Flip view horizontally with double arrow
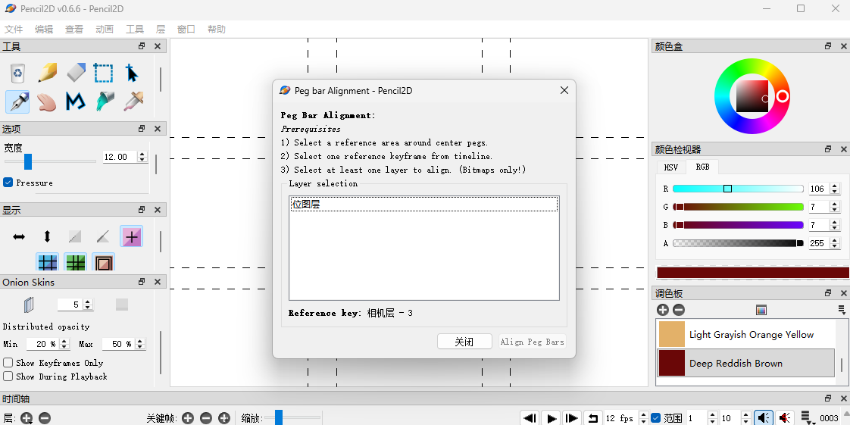Viewport: 850px width, 425px height. [x=19, y=236]
